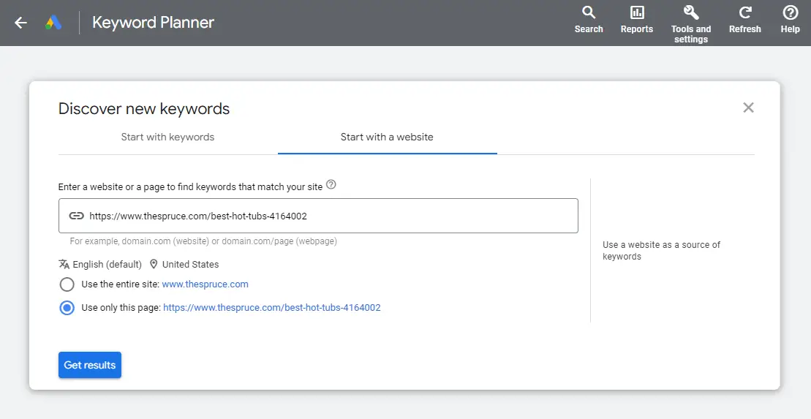Click the Google Ads logo
This screenshot has height=419, width=811.
[53, 22]
